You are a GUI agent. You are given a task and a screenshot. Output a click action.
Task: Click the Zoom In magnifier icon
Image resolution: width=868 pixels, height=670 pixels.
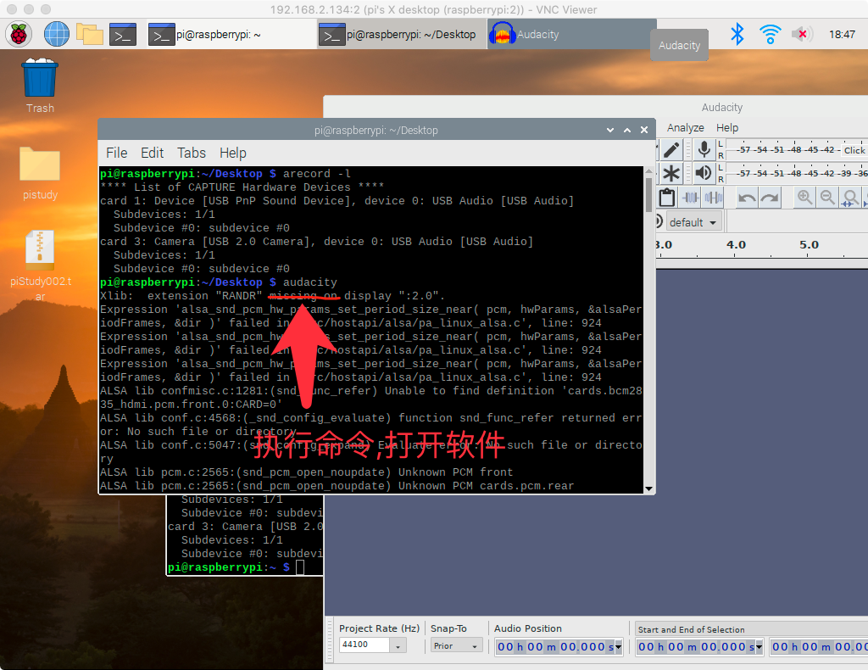804,197
